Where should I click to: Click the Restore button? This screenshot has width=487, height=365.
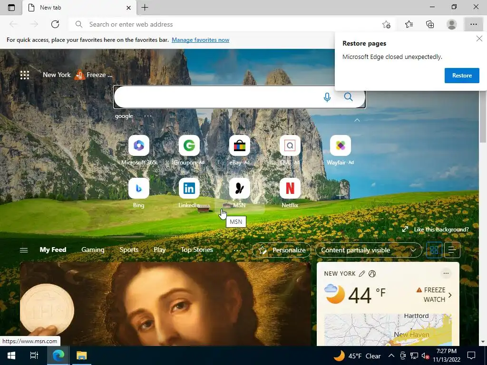[x=462, y=76]
